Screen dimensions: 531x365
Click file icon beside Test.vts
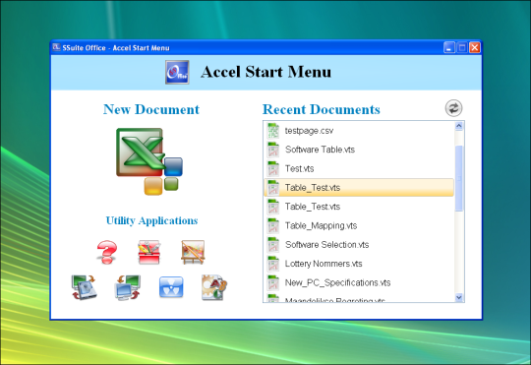click(x=273, y=168)
